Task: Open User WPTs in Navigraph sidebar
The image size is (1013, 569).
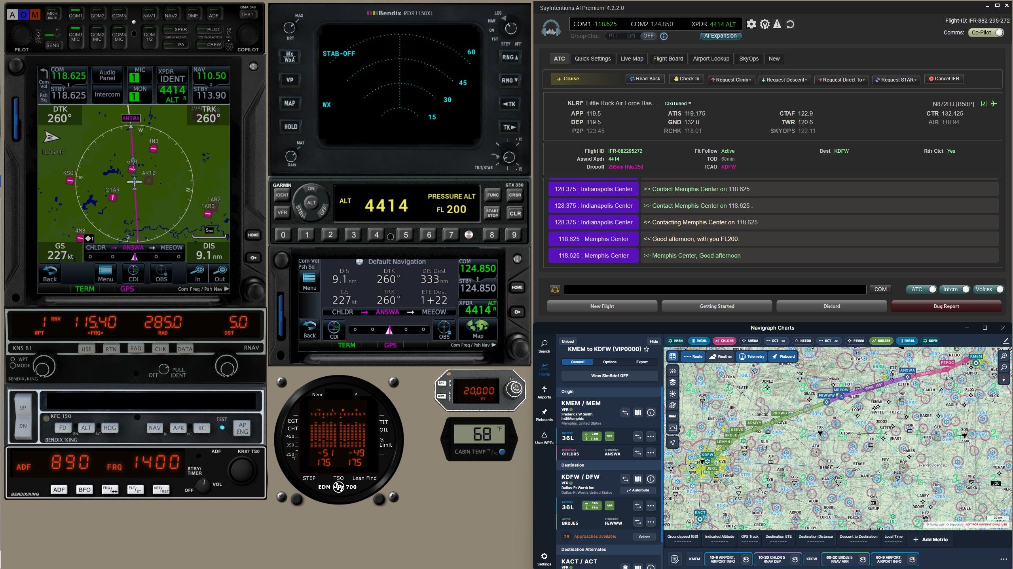Action: click(x=544, y=438)
